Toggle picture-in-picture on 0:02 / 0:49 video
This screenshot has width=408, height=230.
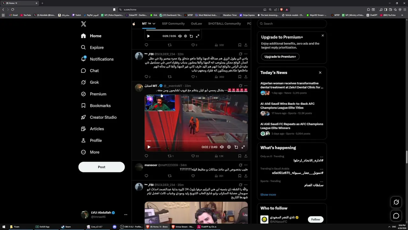[236, 147]
